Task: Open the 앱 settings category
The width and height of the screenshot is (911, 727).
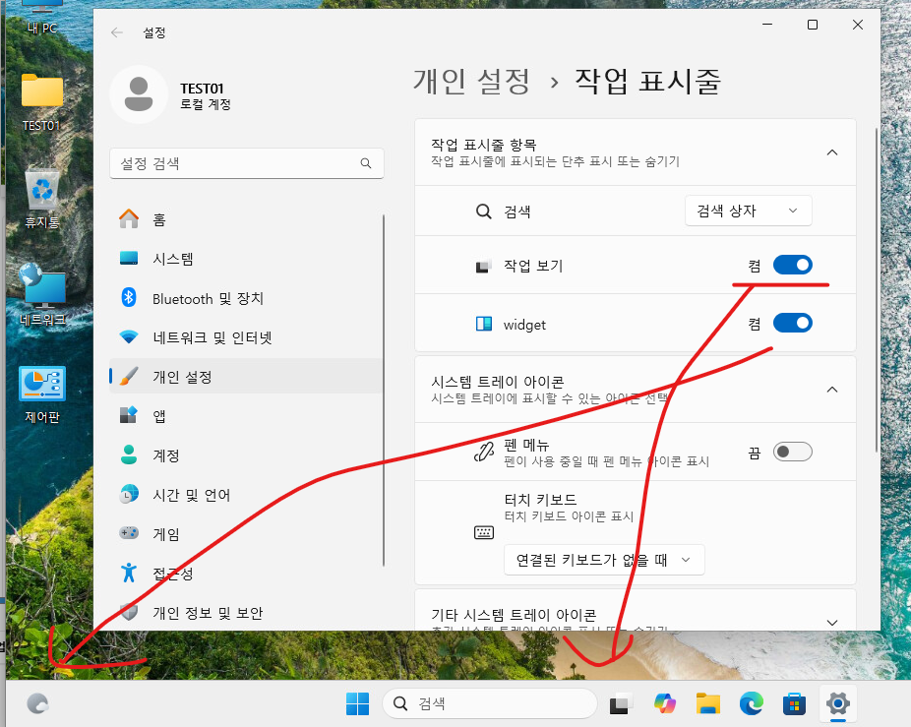Action: point(246,416)
